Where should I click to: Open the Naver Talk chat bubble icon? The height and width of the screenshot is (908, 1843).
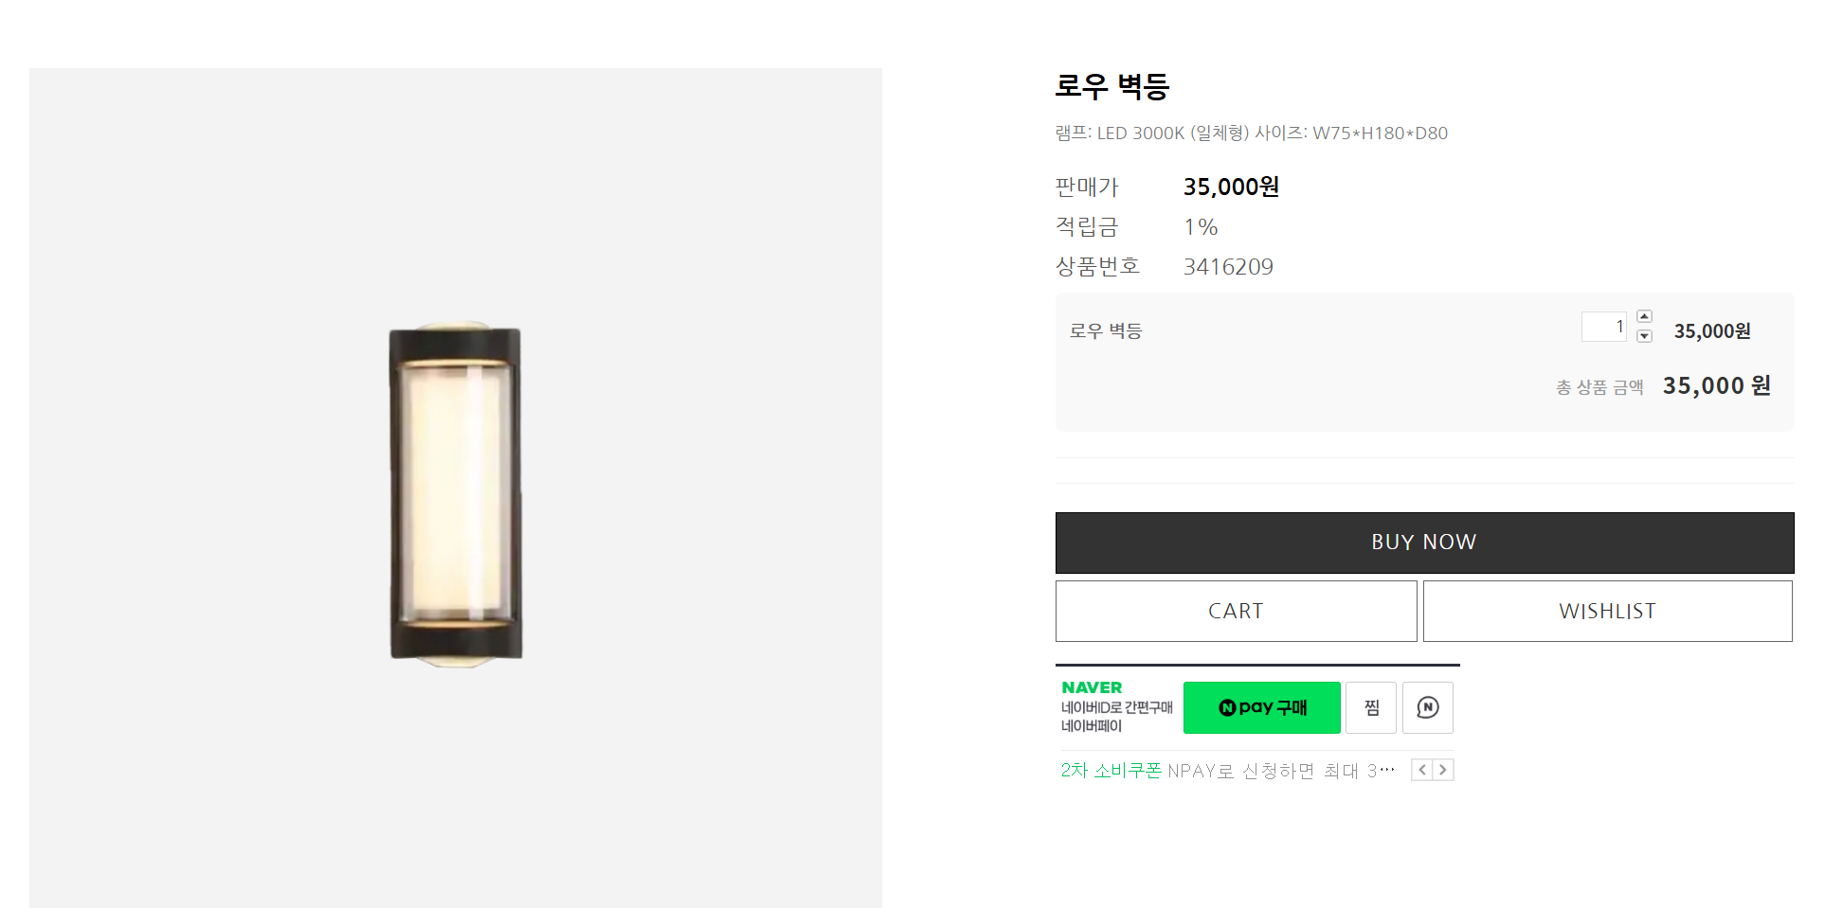click(1427, 707)
